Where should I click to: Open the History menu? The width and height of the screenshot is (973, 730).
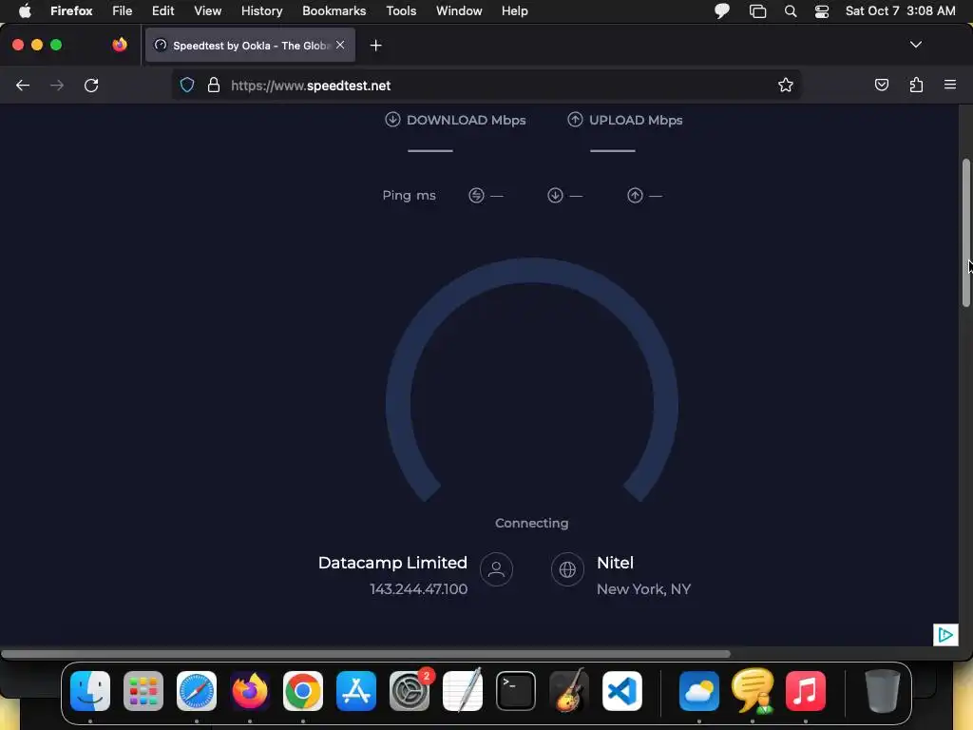pyautogui.click(x=261, y=10)
